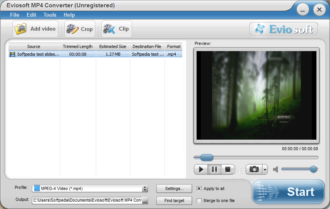Click the Source column header
This screenshot has height=209, width=330.
[34, 46]
